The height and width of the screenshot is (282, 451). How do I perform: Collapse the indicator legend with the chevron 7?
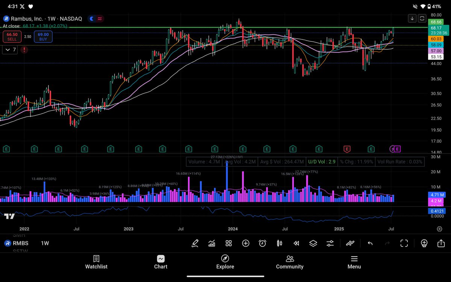[x=10, y=50]
